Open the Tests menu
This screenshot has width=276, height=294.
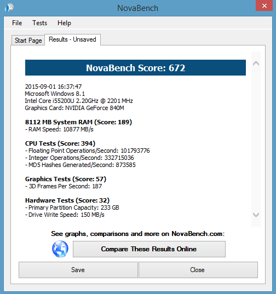[40, 23]
